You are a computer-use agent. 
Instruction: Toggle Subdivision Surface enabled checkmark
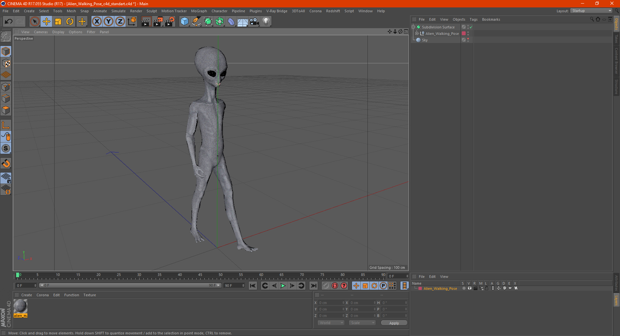[471, 27]
